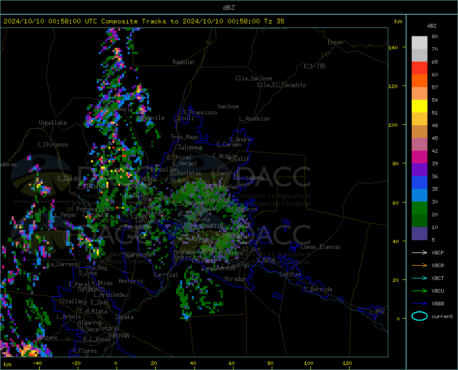
Task: Click the -20 tick on bottom axis
Action: (76, 363)
